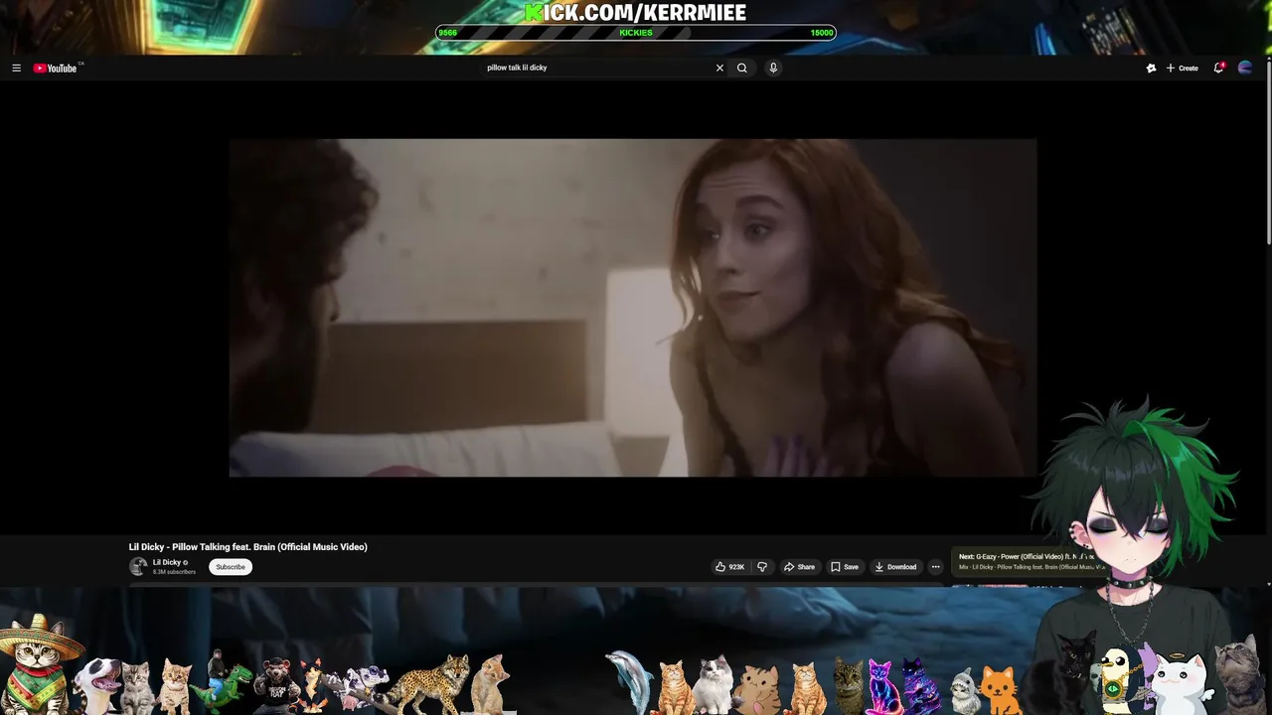Screen dimensions: 1272x715
Task: Open Lil Dicky channel avatar
Action: [x=138, y=567]
